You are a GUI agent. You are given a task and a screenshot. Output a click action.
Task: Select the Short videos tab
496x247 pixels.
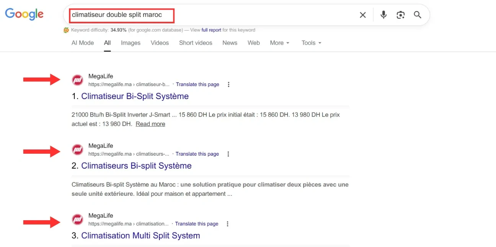tap(196, 43)
